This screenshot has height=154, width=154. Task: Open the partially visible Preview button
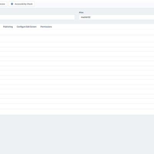pyautogui.click(x=3, y=4)
